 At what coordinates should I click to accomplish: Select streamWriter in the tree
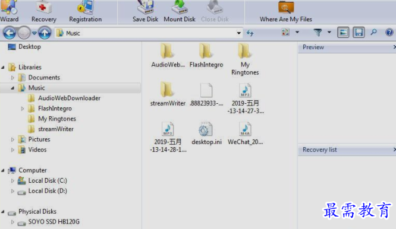point(56,129)
